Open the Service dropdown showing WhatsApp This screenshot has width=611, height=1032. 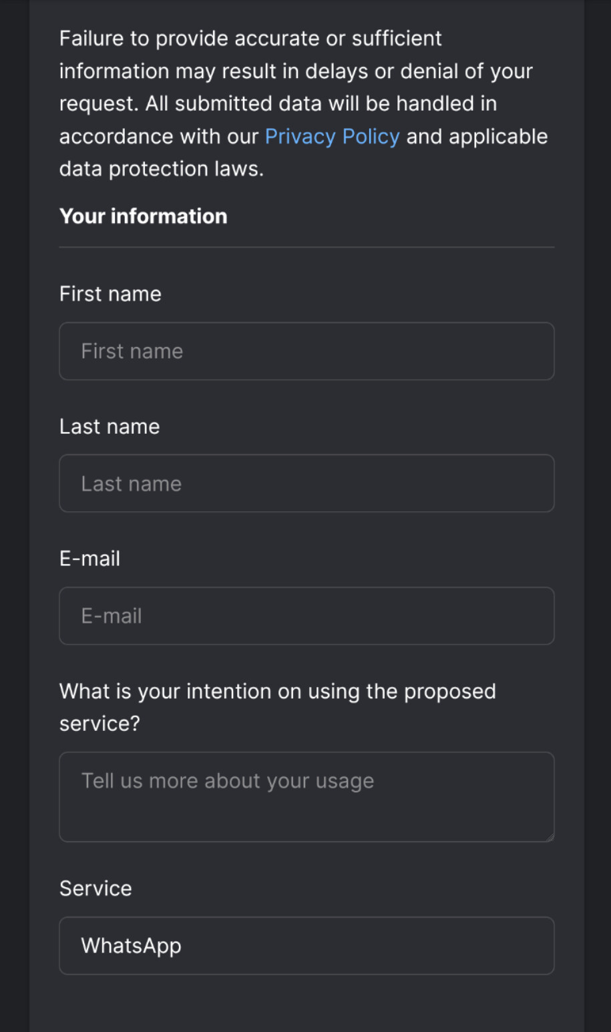click(307, 945)
